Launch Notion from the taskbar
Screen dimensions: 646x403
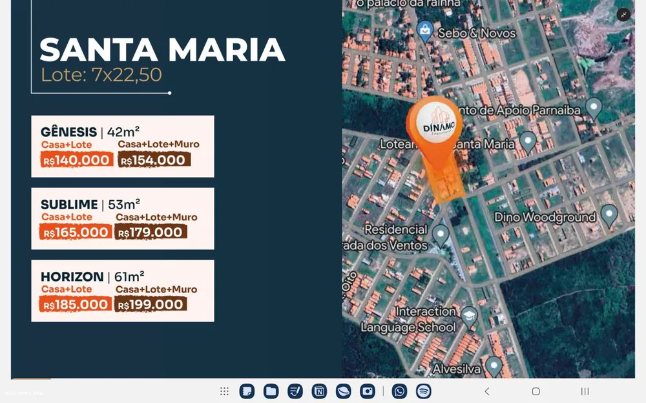[319, 391]
